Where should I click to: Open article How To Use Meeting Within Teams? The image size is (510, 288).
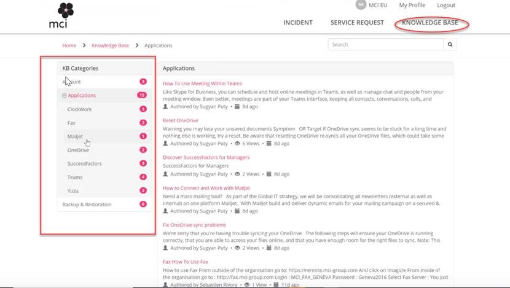[x=202, y=84]
